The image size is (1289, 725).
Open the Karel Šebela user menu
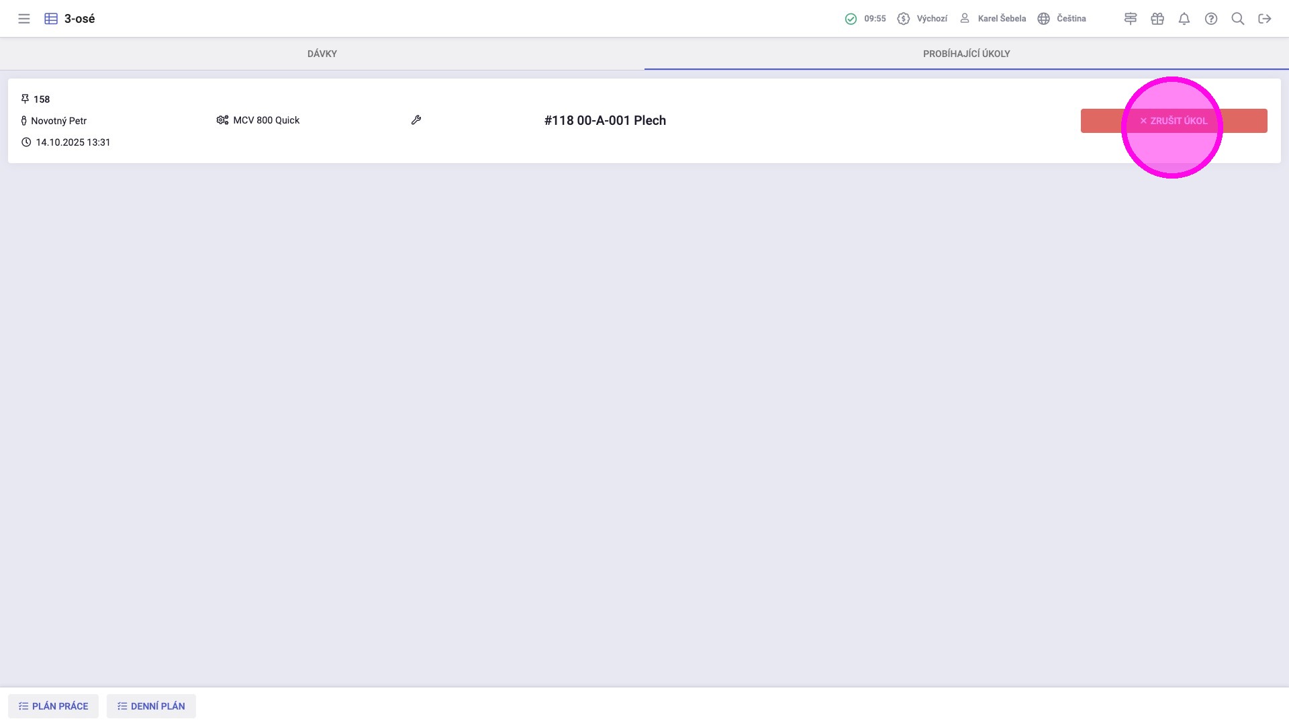click(x=993, y=19)
